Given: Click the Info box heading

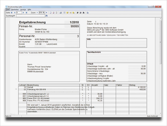Looking at the screenshot, I should 89,39.
